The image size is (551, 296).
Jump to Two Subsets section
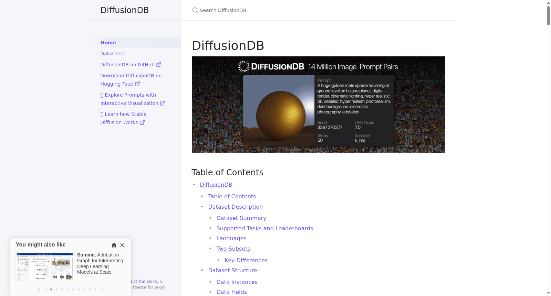tap(233, 249)
